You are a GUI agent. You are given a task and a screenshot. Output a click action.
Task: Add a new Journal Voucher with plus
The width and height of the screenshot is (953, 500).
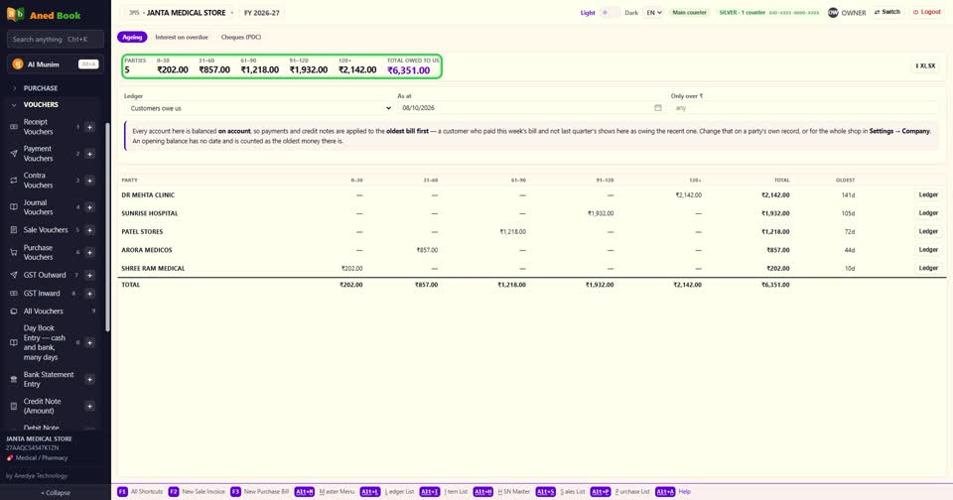89,207
